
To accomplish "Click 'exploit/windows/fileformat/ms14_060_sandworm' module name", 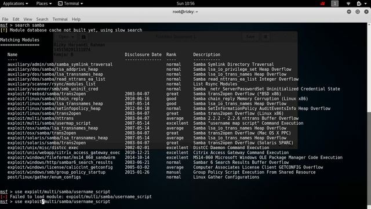I will pos(61,157).
